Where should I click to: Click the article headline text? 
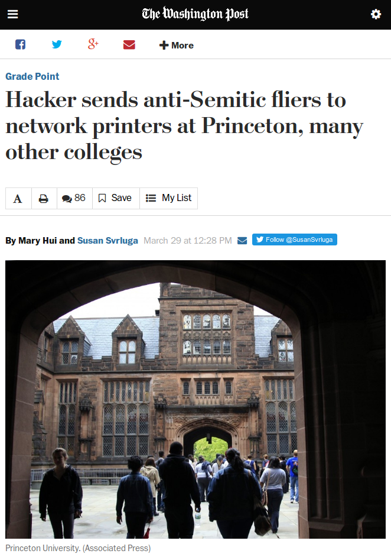click(184, 126)
